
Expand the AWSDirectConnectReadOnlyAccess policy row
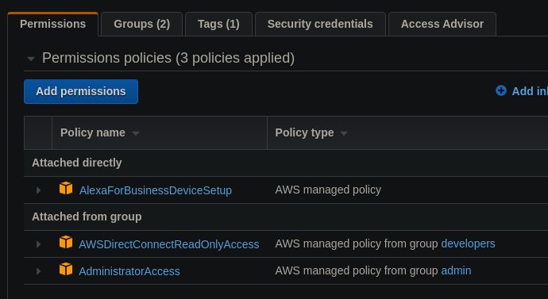click(38, 244)
